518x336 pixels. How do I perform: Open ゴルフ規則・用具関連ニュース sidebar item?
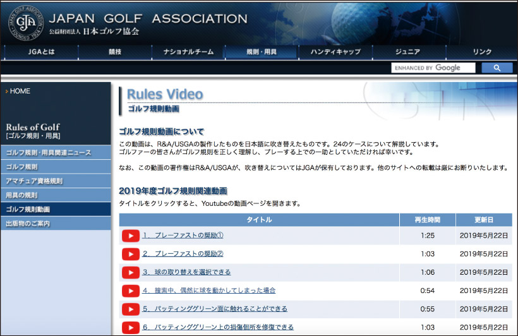tap(49, 153)
